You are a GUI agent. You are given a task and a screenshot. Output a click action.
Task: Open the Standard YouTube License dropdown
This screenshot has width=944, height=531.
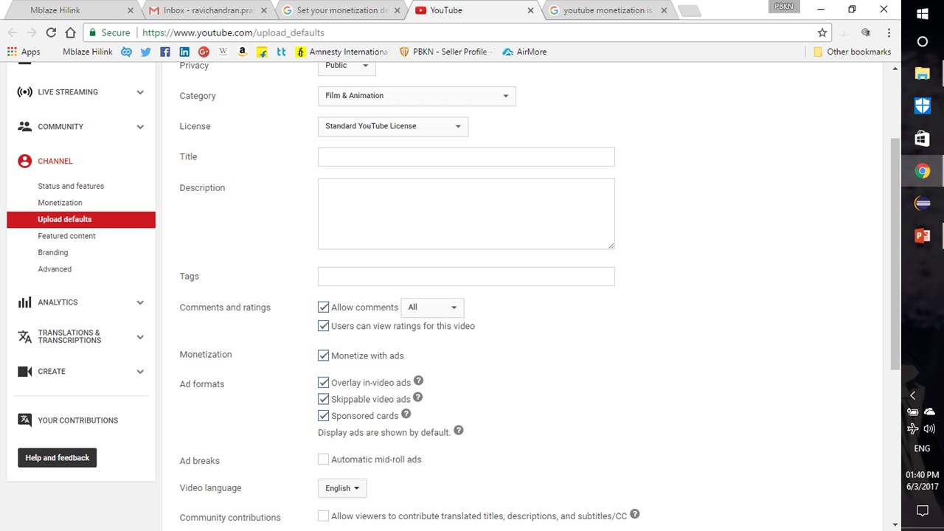pos(392,126)
